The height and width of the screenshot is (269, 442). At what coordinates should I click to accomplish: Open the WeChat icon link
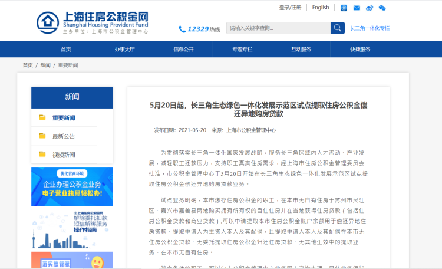tap(382, 8)
